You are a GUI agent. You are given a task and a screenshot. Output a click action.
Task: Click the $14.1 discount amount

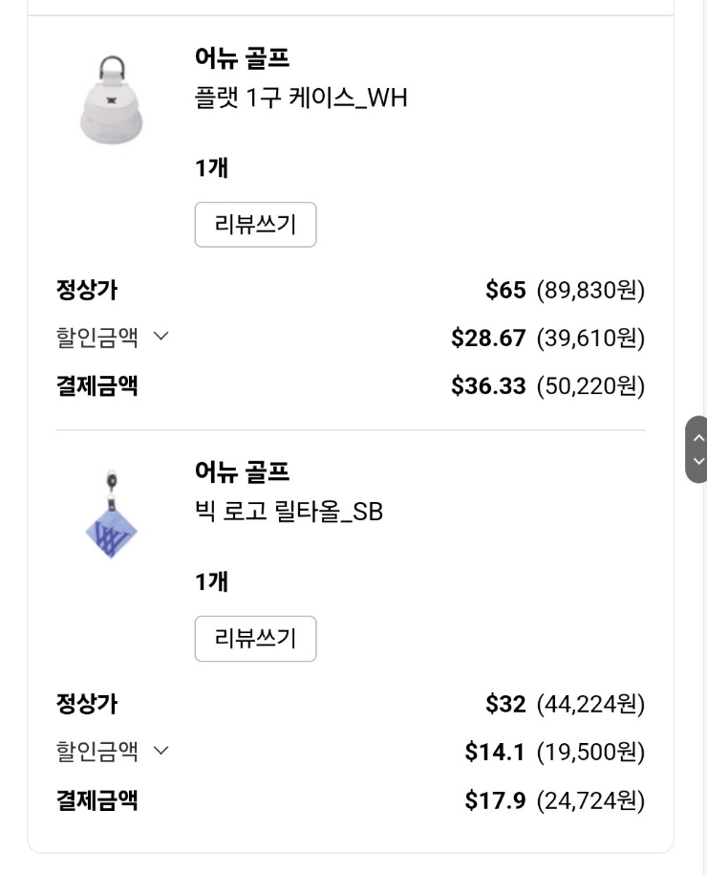[x=495, y=752]
